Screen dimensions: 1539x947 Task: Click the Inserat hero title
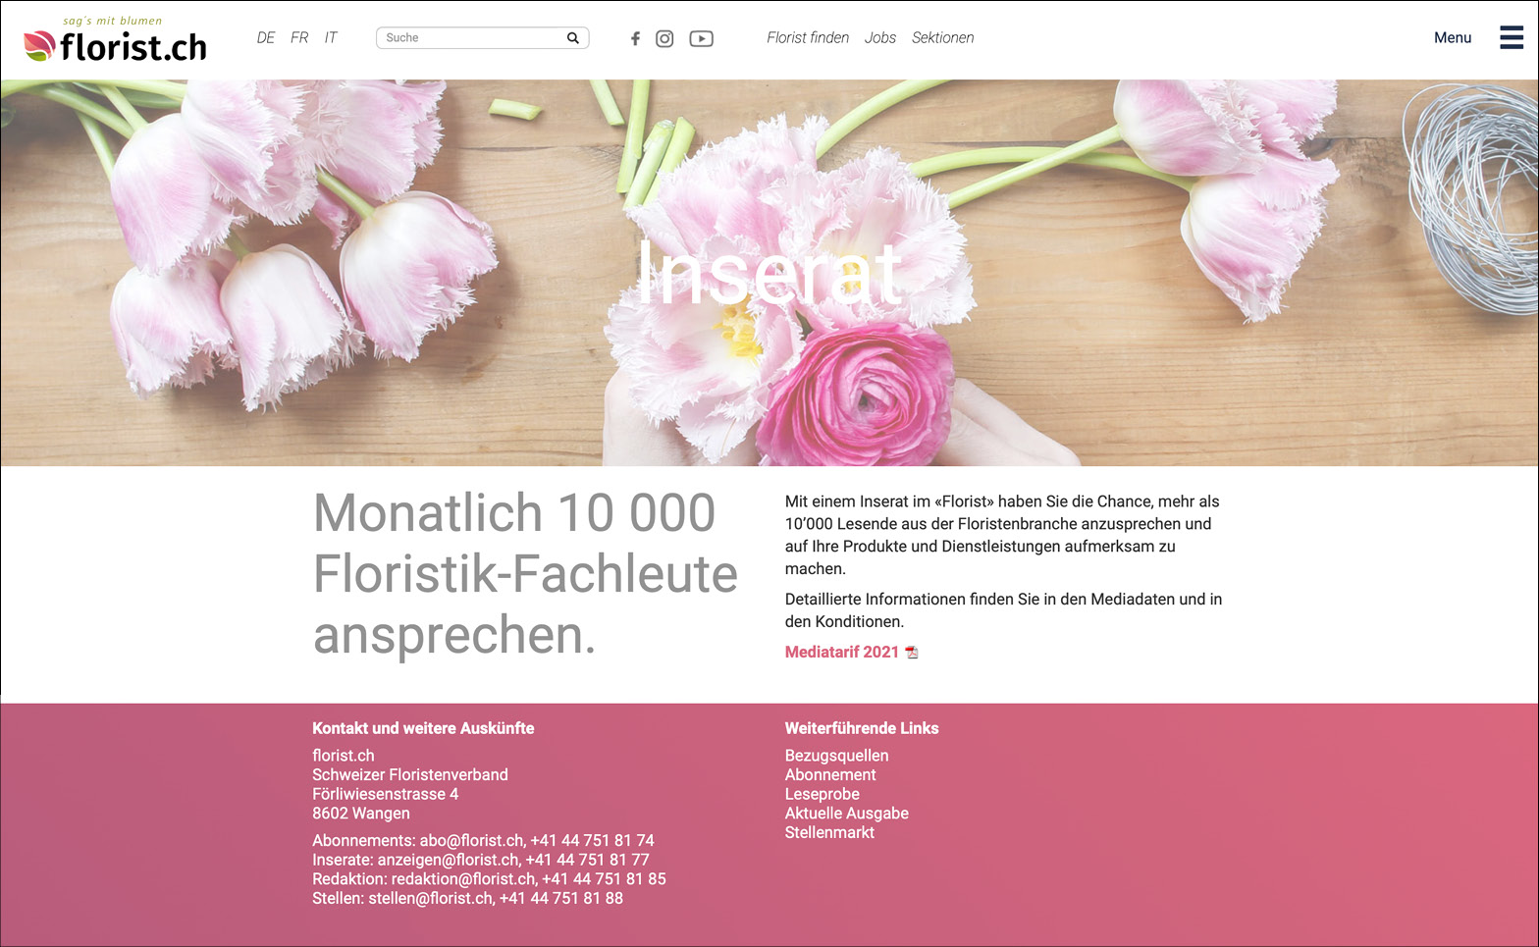click(x=769, y=274)
